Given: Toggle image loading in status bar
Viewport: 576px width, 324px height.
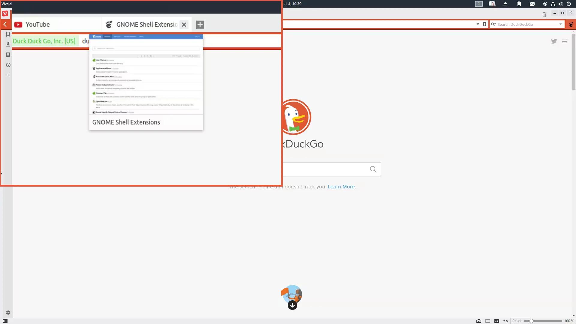Looking at the screenshot, I should pyautogui.click(x=497, y=321).
